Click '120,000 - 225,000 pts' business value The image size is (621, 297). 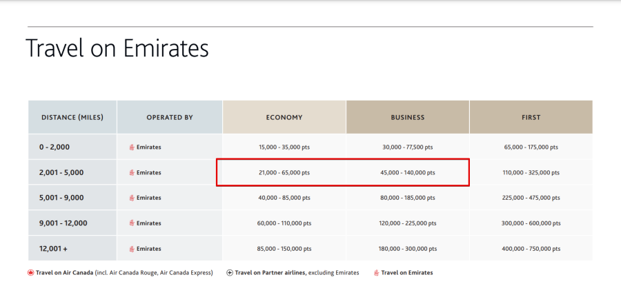(408, 223)
